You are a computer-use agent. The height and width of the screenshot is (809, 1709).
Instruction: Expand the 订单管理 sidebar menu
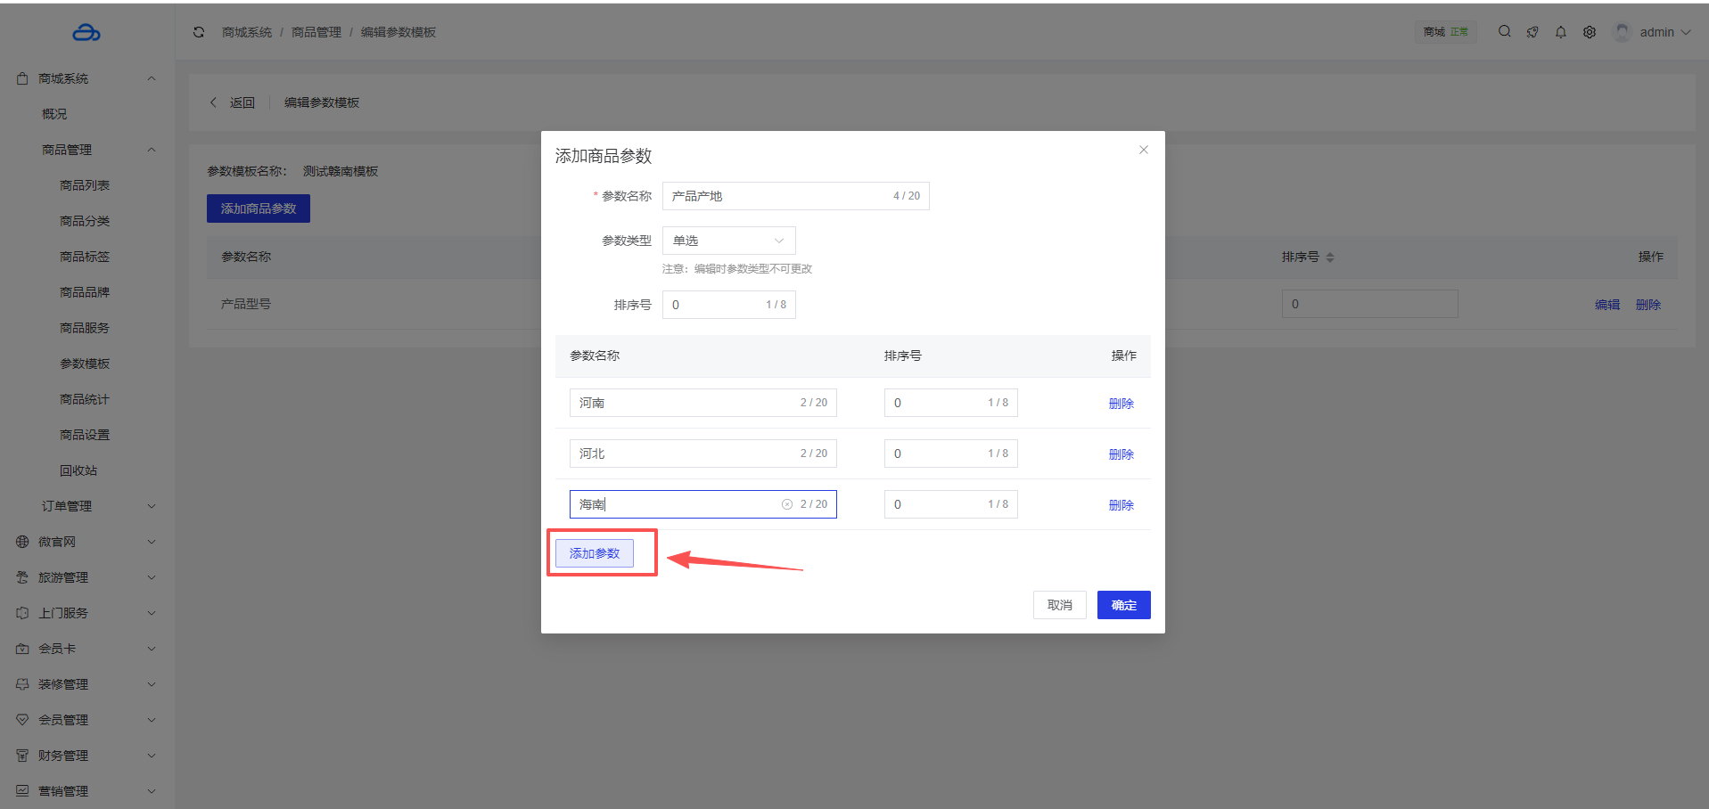tap(86, 506)
